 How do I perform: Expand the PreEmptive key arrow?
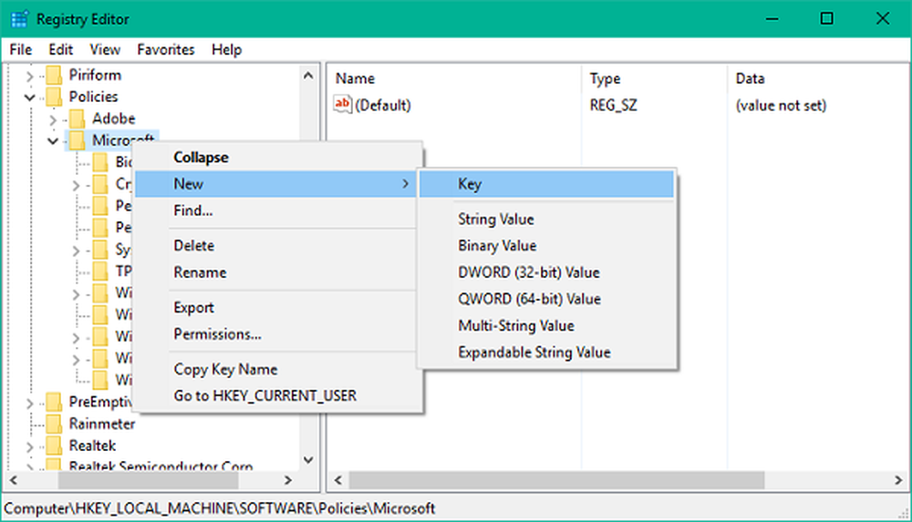[x=29, y=403]
